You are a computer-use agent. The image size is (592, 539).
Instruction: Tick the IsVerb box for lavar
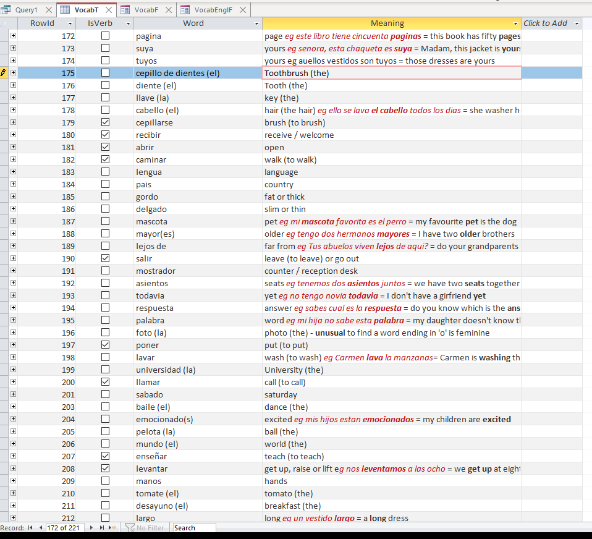point(105,357)
